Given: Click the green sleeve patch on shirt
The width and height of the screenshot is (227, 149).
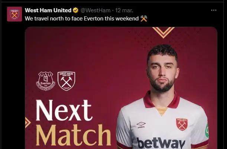Looking at the screenshot, I should click(207, 131).
